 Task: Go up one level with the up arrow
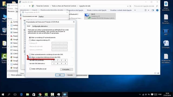click(29, 6)
